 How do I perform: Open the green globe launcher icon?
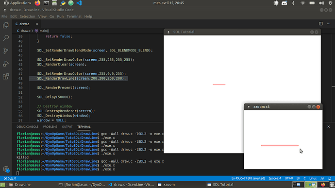point(71,3)
